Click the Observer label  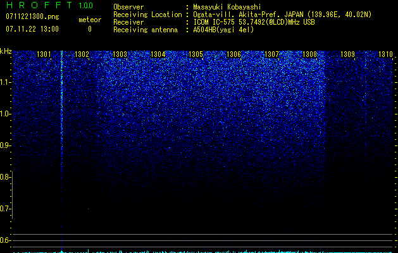click(x=128, y=7)
